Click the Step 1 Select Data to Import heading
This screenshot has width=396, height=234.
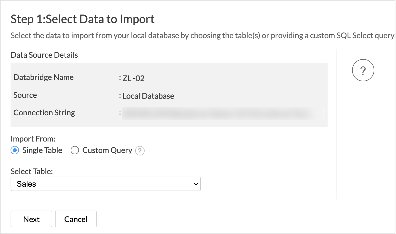pos(83,19)
